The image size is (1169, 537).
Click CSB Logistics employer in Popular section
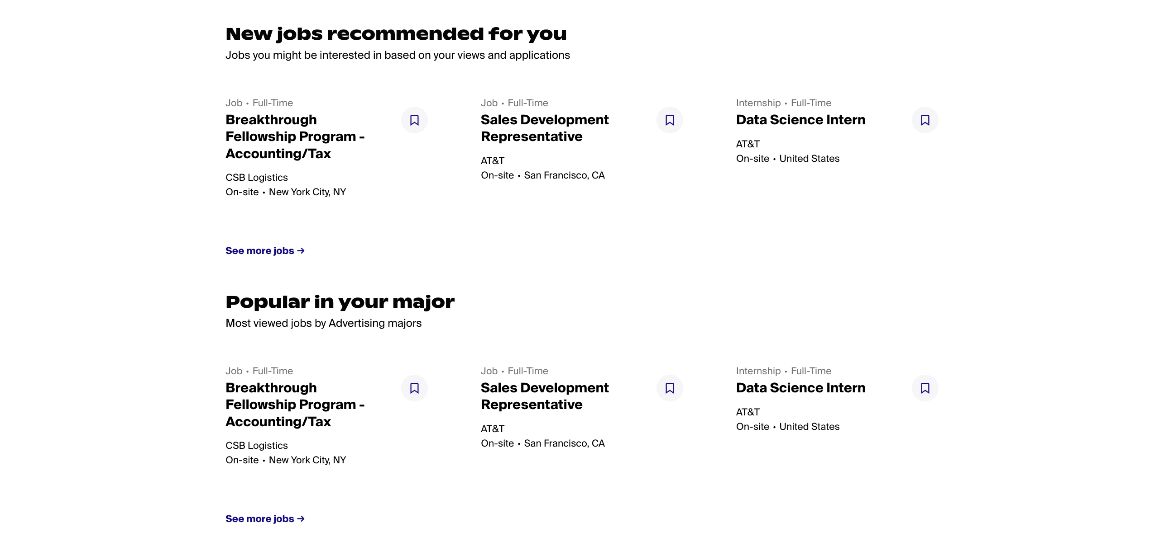[x=256, y=445]
